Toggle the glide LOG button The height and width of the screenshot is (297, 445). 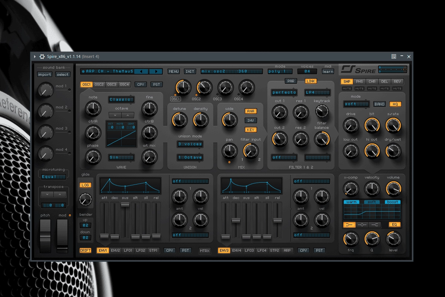point(85,185)
